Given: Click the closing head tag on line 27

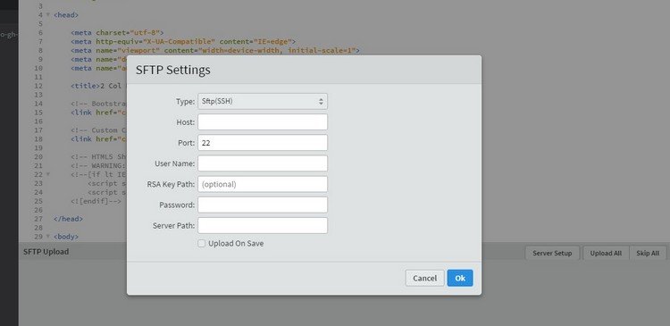Looking at the screenshot, I should pyautogui.click(x=68, y=219).
